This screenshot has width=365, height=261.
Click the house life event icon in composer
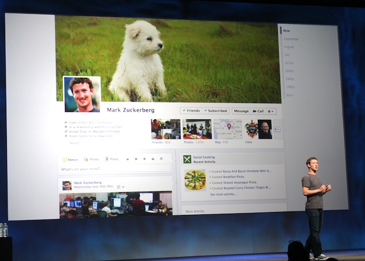[x=144, y=159]
